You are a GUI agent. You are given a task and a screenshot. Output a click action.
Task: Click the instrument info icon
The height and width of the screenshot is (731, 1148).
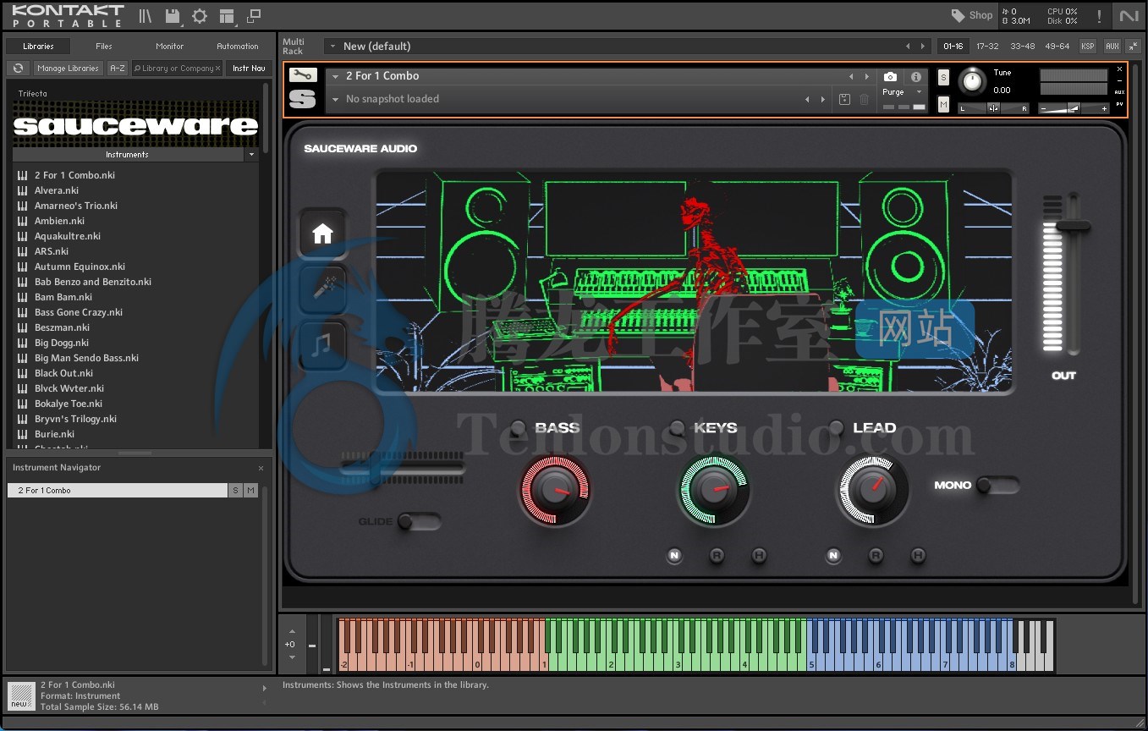click(915, 77)
